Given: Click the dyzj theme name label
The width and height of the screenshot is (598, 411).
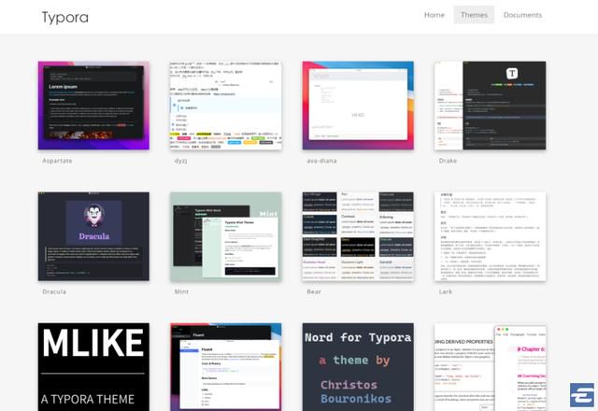Looking at the screenshot, I should 180,161.
